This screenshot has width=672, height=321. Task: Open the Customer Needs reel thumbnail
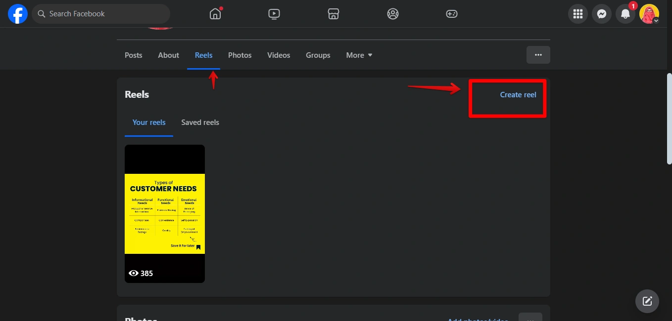pos(165,214)
